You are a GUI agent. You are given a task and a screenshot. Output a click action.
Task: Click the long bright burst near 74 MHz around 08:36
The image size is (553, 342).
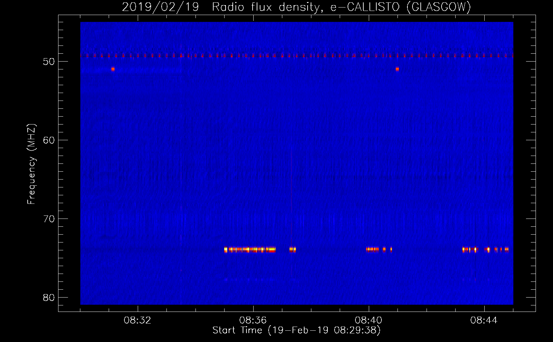[250, 250]
